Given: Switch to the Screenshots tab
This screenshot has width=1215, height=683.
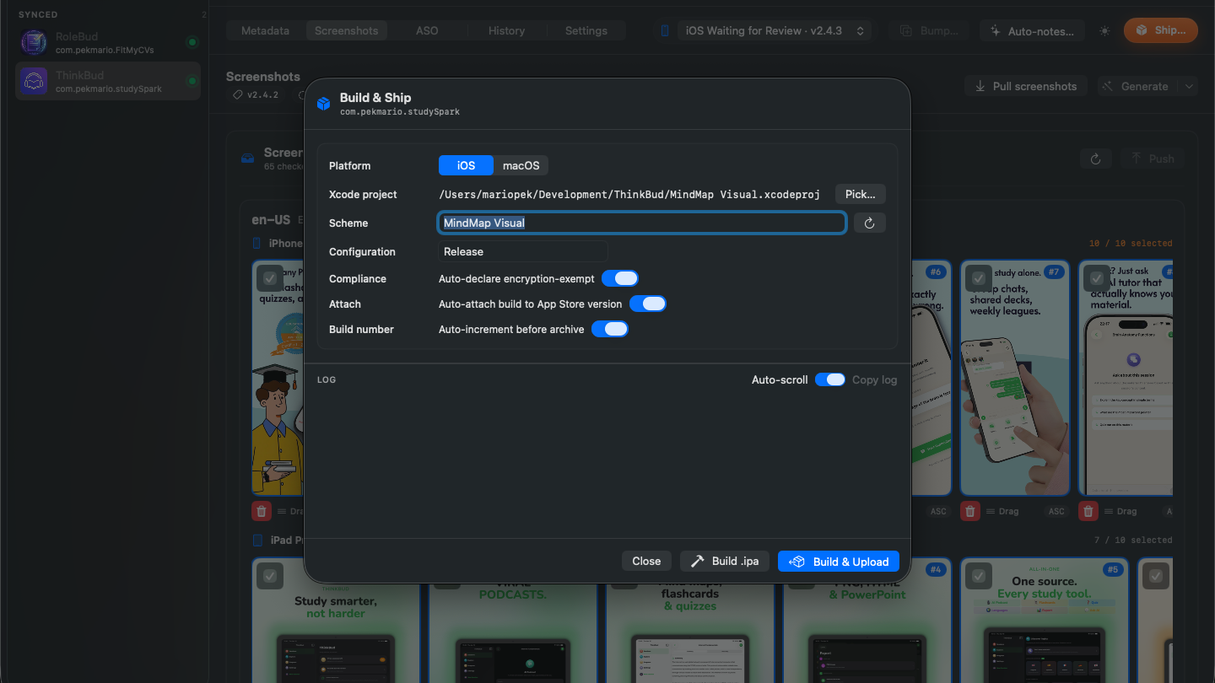Looking at the screenshot, I should (346, 30).
